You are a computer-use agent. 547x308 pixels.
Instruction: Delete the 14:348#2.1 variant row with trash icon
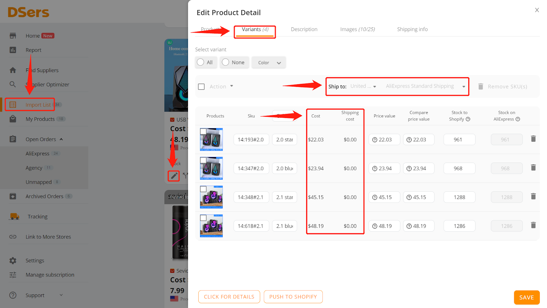(533, 196)
